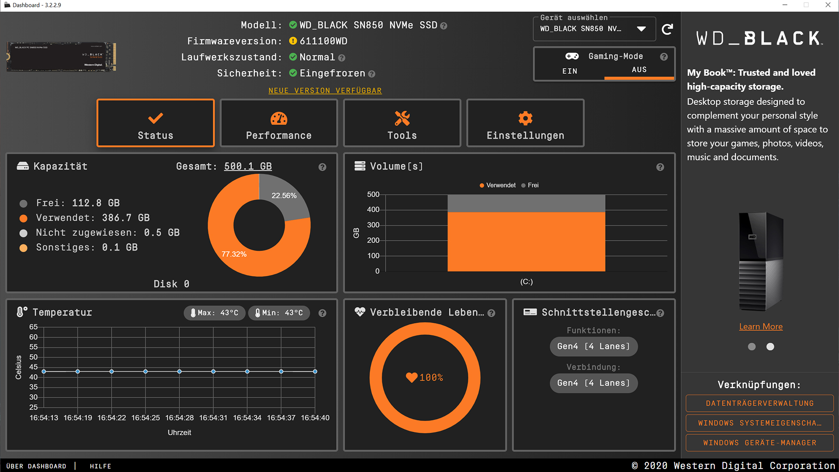Click the Min: 43°C badge

point(279,313)
